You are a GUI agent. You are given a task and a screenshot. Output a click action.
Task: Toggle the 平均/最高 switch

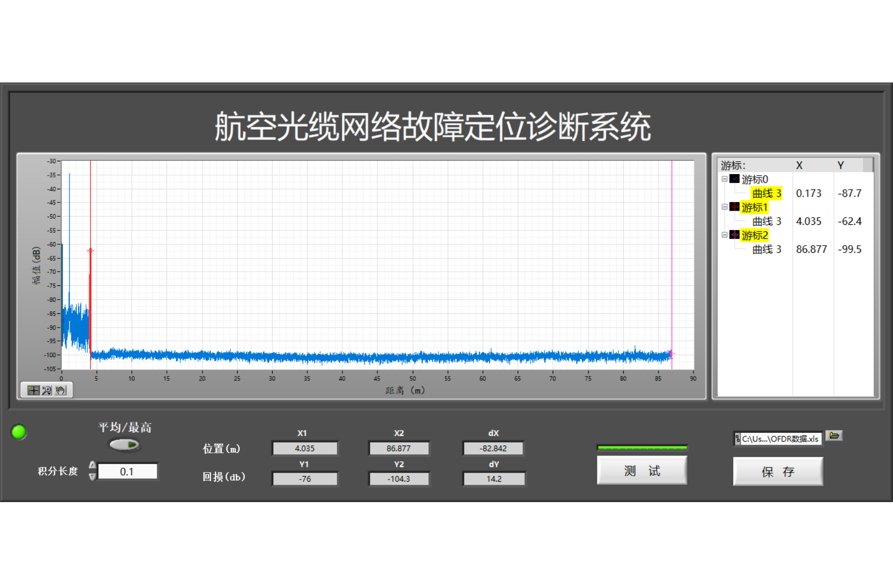click(x=125, y=445)
